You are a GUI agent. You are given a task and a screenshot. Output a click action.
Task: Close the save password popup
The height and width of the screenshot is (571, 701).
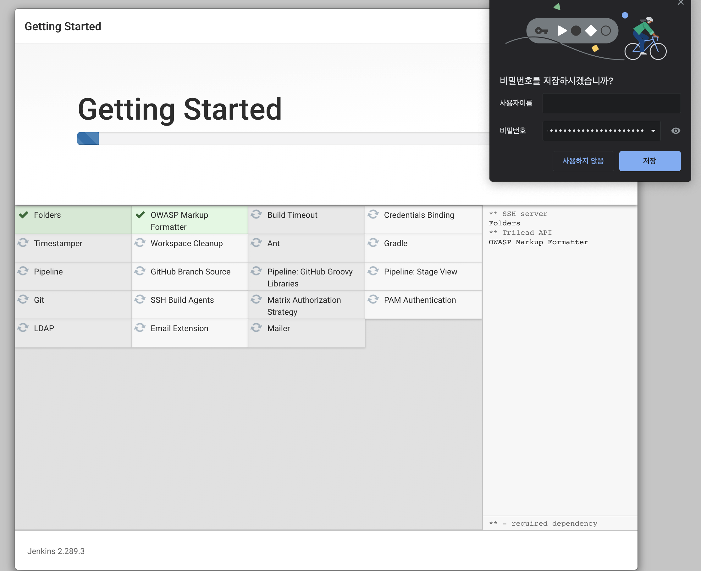[681, 3]
